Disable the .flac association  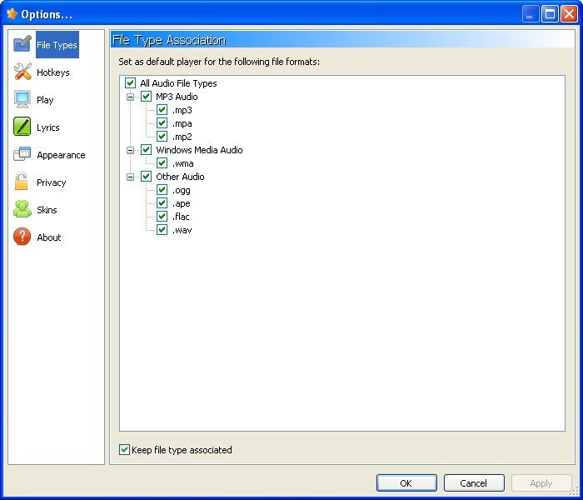click(x=162, y=217)
